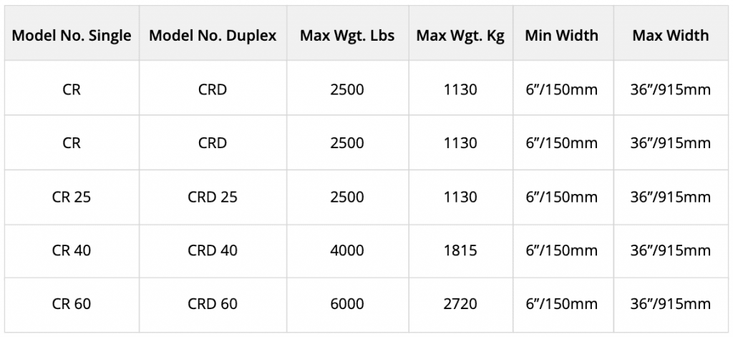
Task: Click Min Width value in CR 60 row
Action: pos(562,304)
